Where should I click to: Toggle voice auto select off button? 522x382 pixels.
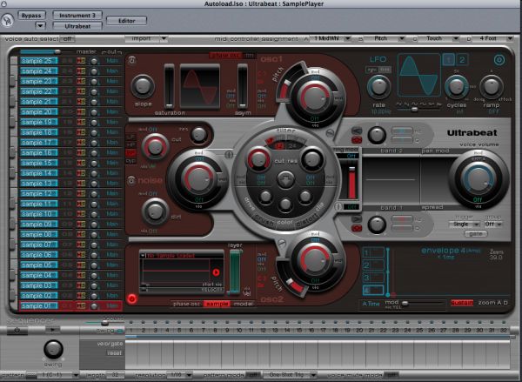point(67,39)
